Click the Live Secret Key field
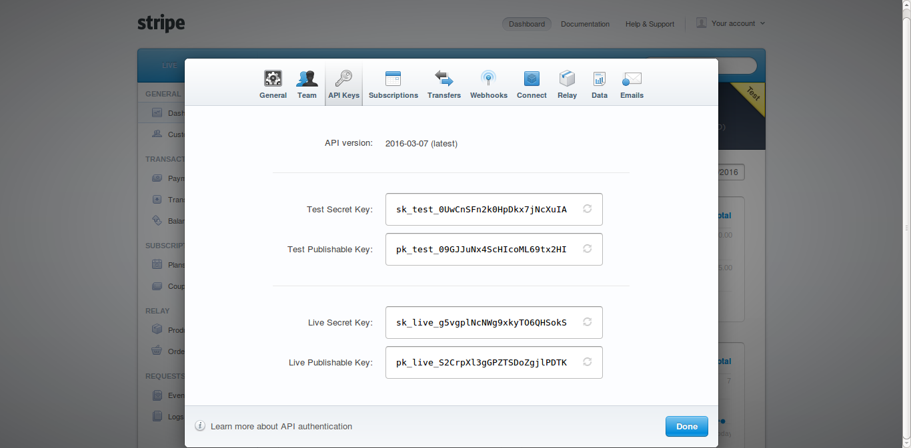911x448 pixels. [x=482, y=323]
